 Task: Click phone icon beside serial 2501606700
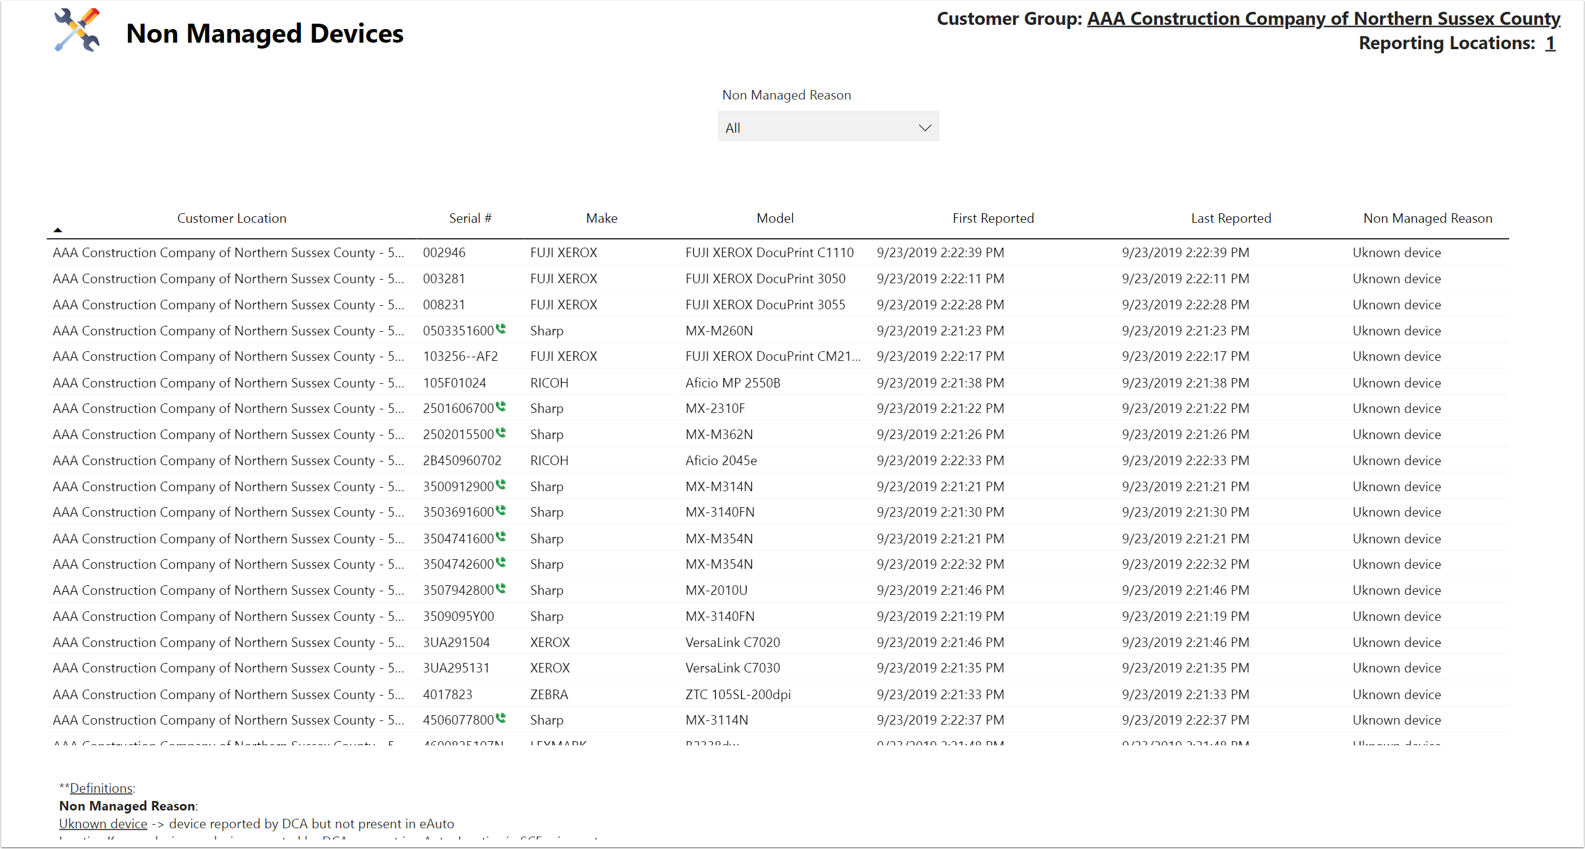[501, 406]
